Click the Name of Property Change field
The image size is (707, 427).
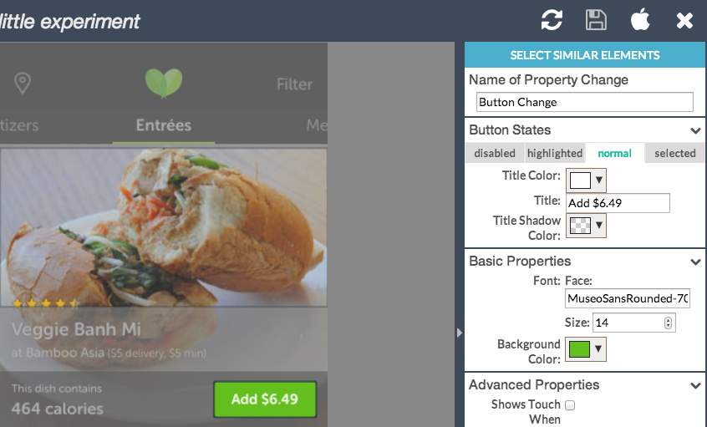click(585, 102)
